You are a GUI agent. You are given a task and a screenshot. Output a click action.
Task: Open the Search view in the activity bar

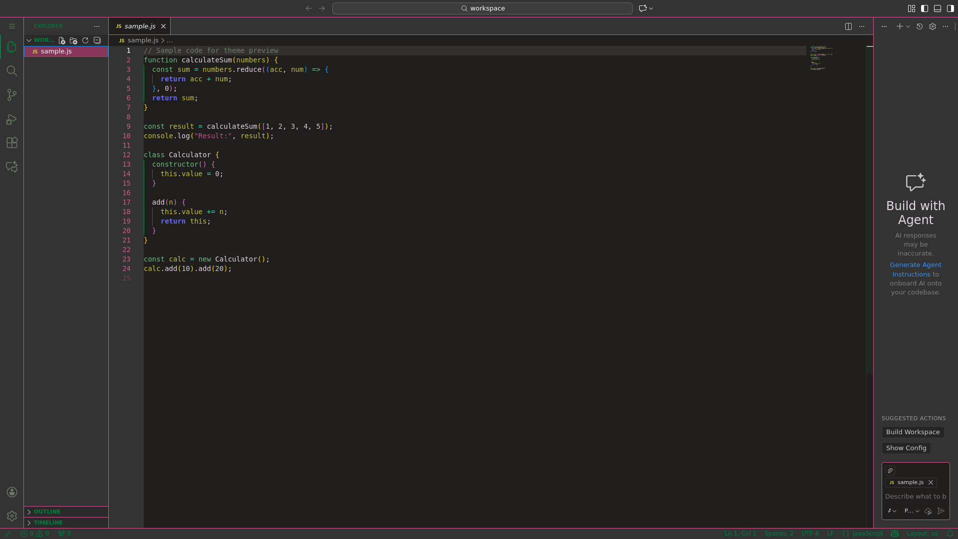tap(11, 71)
